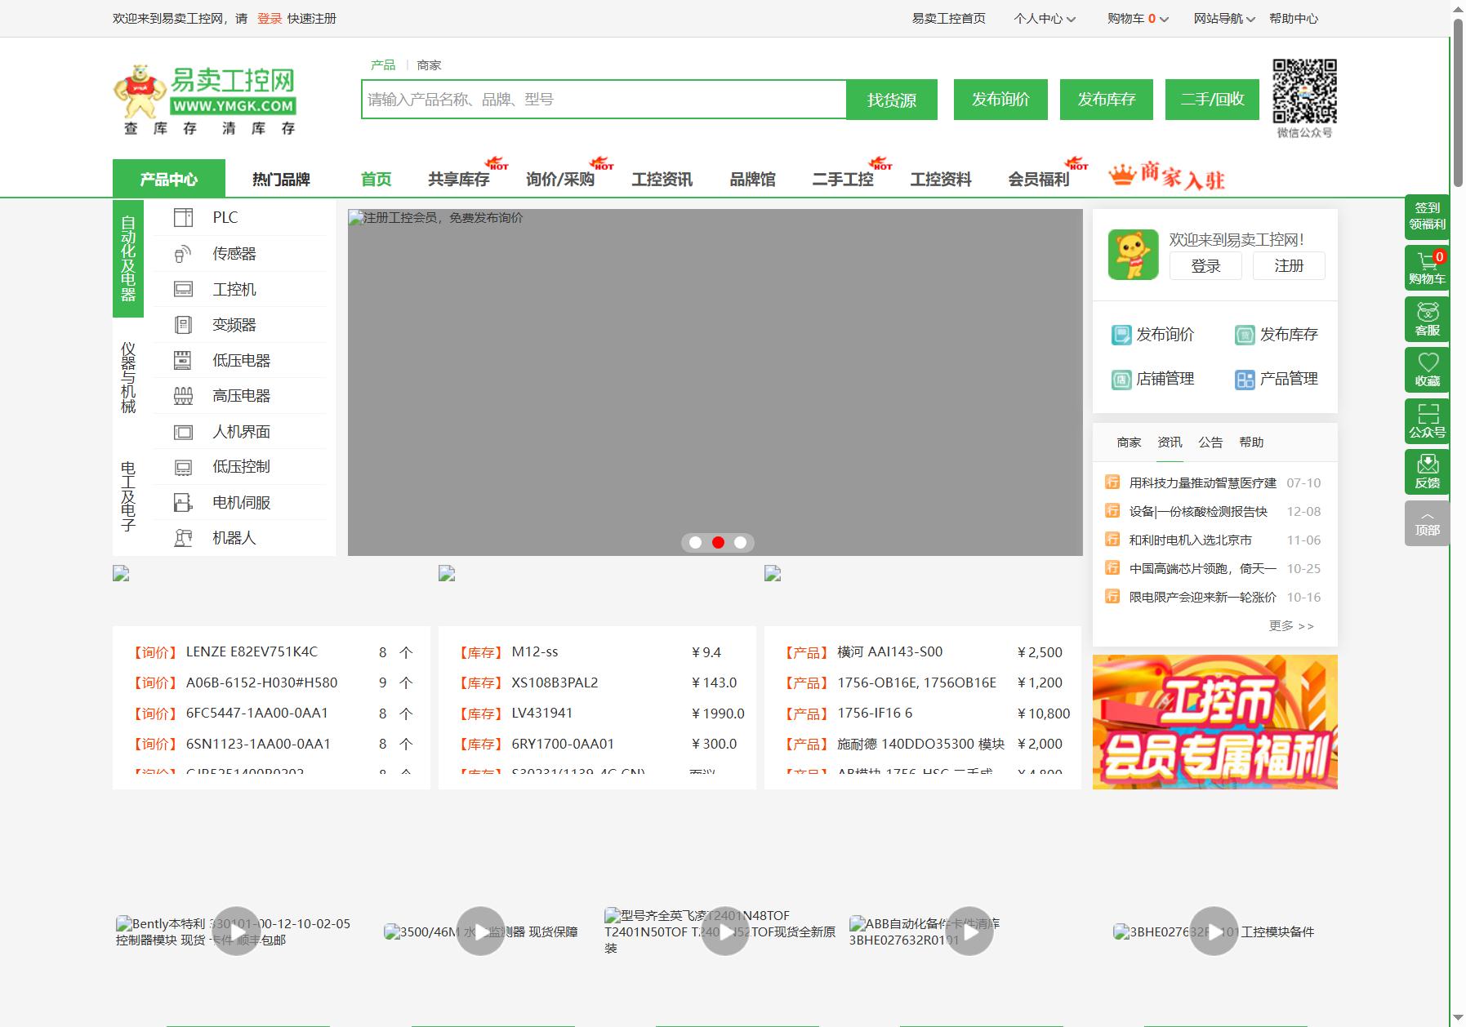Click the 店铺管理 icon
The width and height of the screenshot is (1466, 1027).
[1121, 379]
